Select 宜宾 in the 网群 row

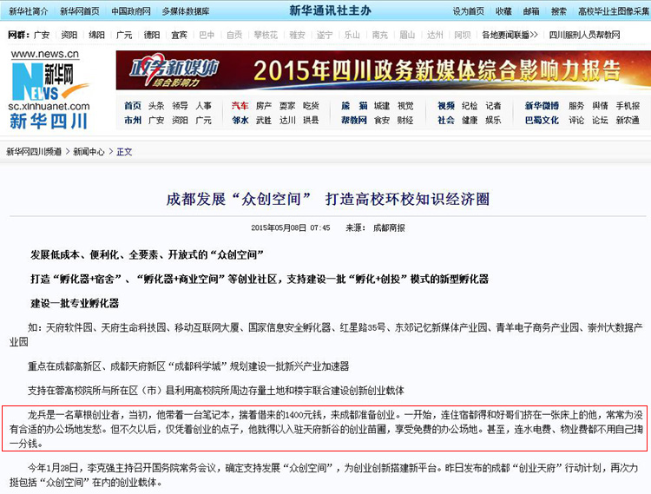[180, 35]
